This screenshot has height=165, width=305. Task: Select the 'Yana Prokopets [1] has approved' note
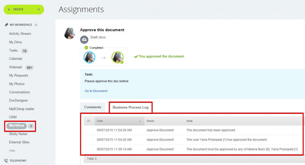227,139
